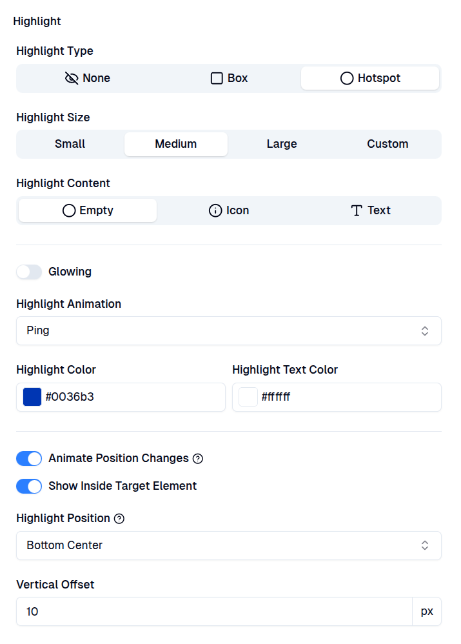Click the Small size option
Viewport: 461px width, 644px height.
pyautogui.click(x=70, y=144)
